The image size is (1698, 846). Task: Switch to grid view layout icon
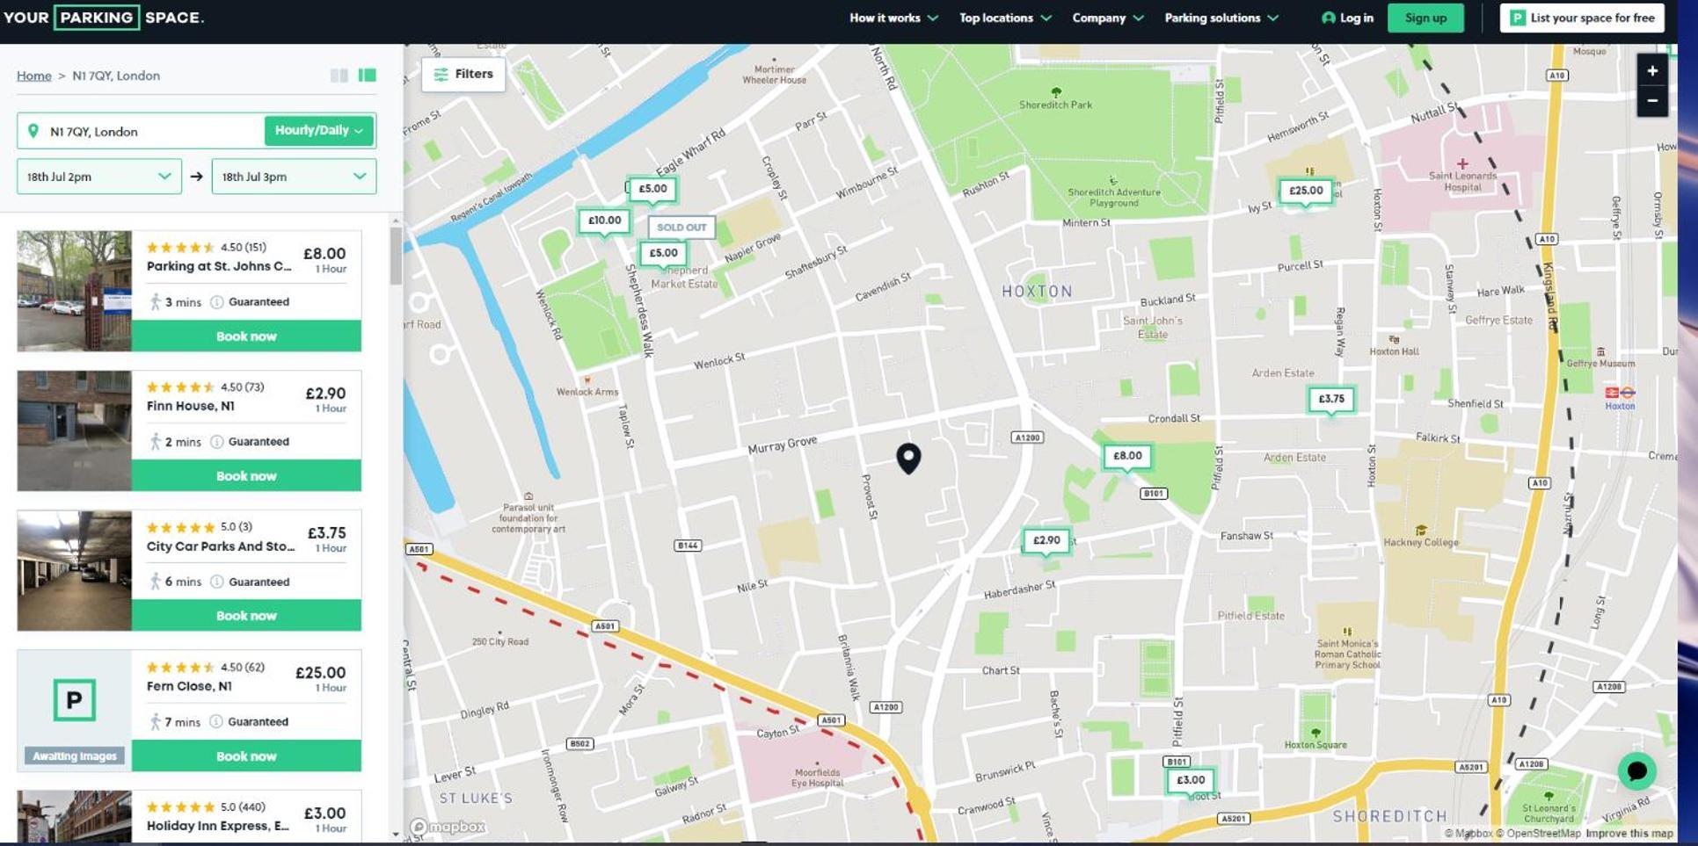pyautogui.click(x=339, y=76)
